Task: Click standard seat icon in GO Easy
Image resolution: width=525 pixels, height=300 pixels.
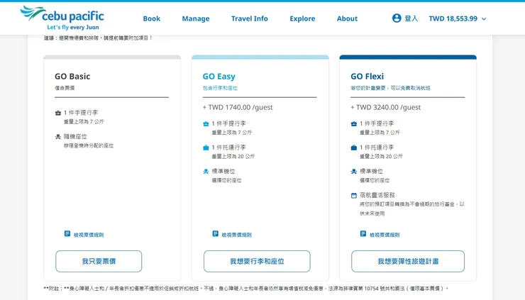Action: click(206, 172)
